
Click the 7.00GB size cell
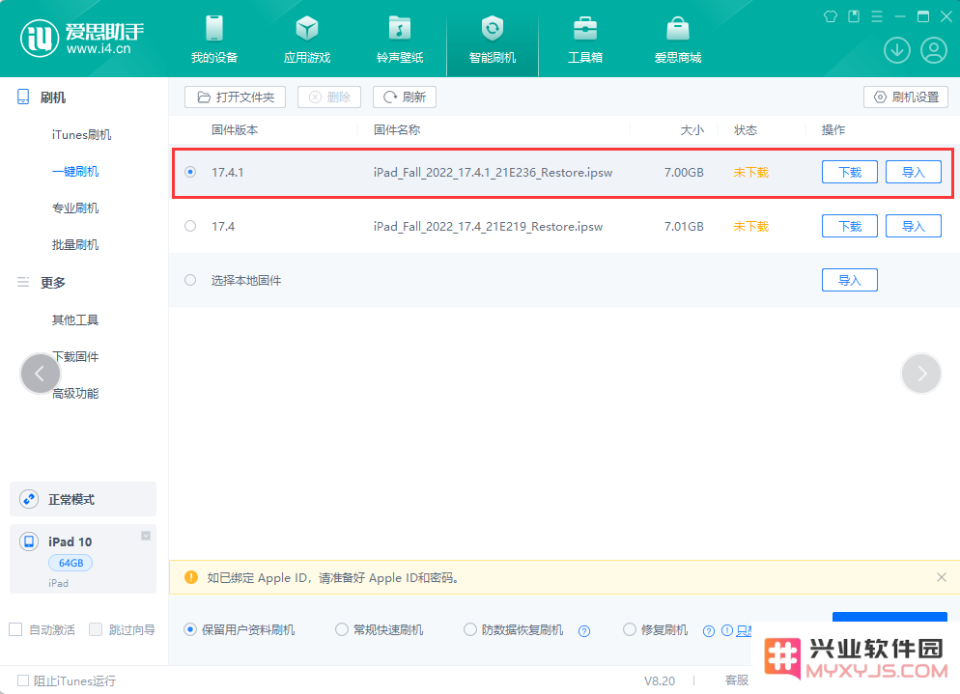point(684,173)
